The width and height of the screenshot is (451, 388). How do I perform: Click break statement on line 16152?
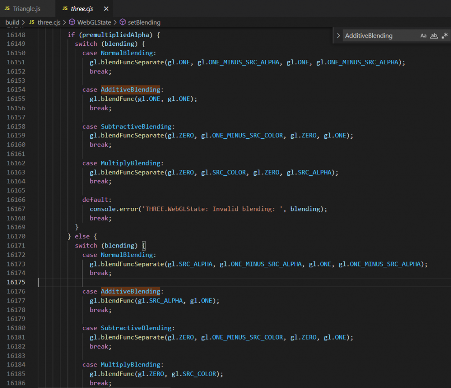point(100,72)
